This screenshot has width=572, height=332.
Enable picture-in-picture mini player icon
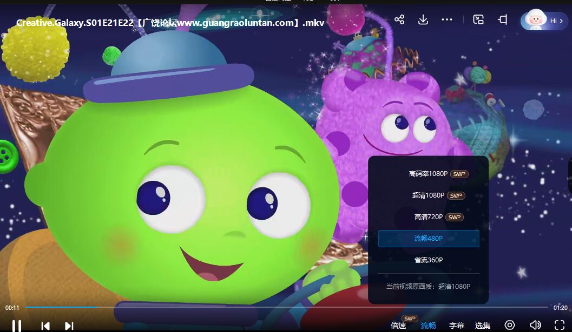(478, 19)
